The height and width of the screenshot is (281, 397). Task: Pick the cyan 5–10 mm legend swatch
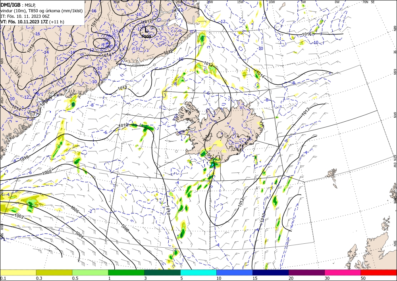[198, 272]
